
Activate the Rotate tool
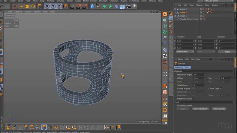click(x=33, y=6)
